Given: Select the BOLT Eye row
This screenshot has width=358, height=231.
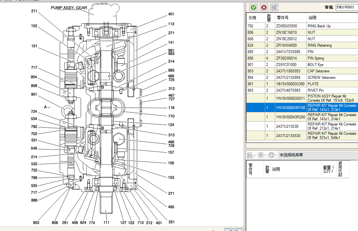Looking at the screenshot, I should 302,65.
